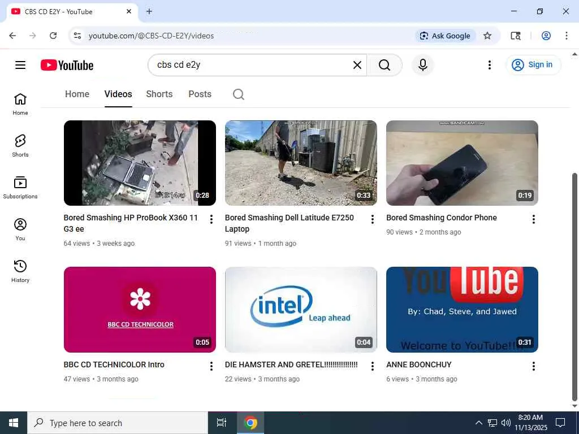Open options menu for BBC CD TECHNICOLOR video
This screenshot has width=579, height=434.
tap(211, 366)
